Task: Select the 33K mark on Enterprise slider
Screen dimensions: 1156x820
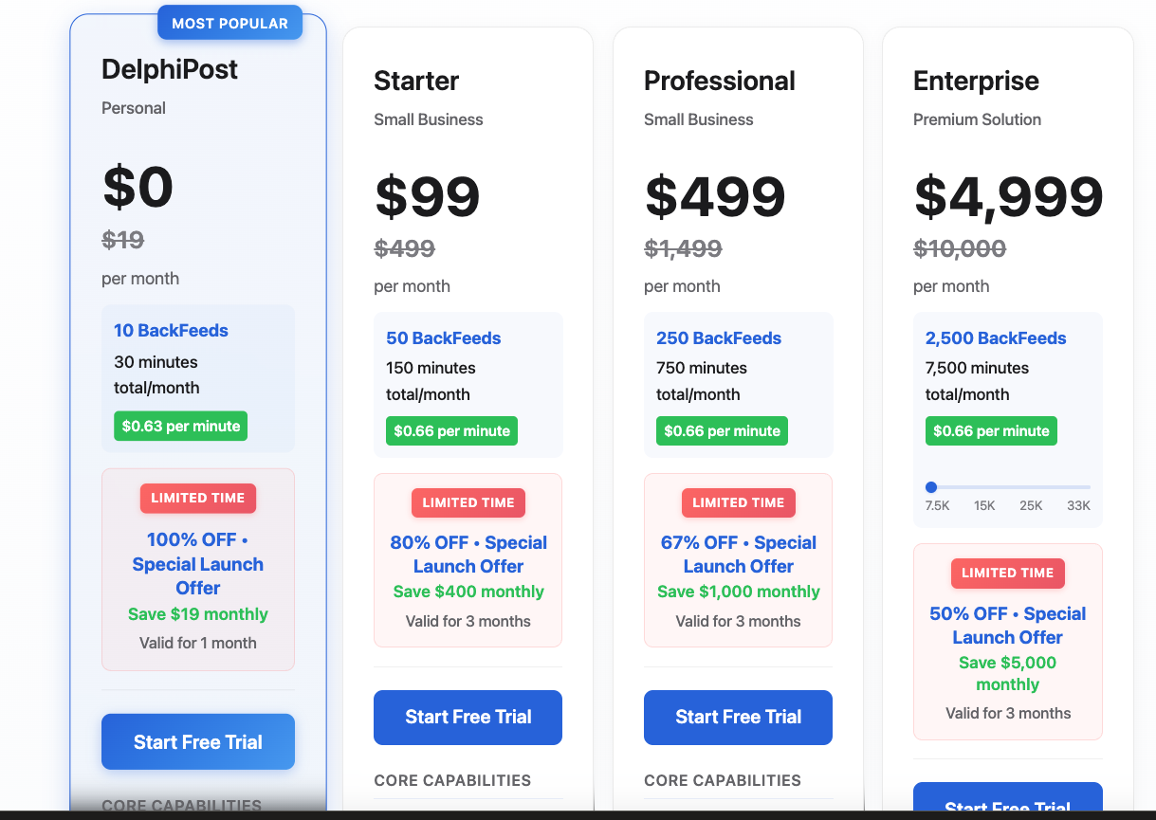Action: (x=1078, y=505)
